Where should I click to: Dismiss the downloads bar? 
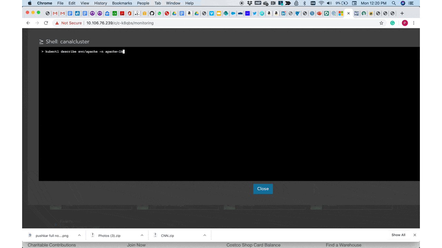(x=415, y=235)
